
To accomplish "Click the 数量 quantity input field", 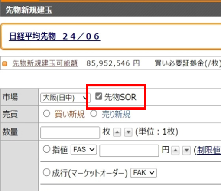I will pyautogui.click(x=70, y=132).
